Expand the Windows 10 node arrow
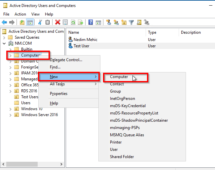 (x=11, y=109)
